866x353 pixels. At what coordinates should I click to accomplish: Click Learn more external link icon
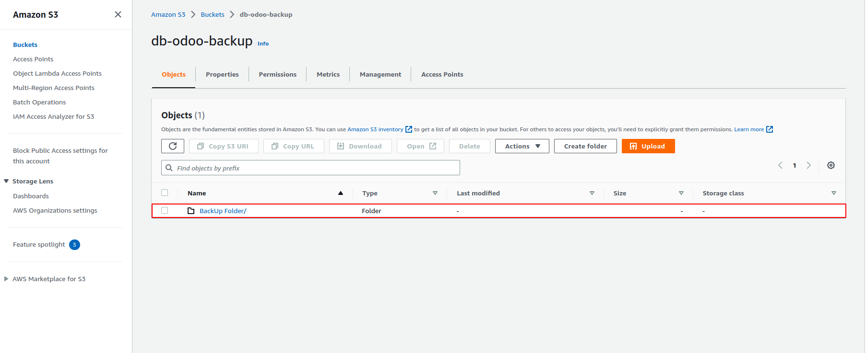pyautogui.click(x=770, y=129)
